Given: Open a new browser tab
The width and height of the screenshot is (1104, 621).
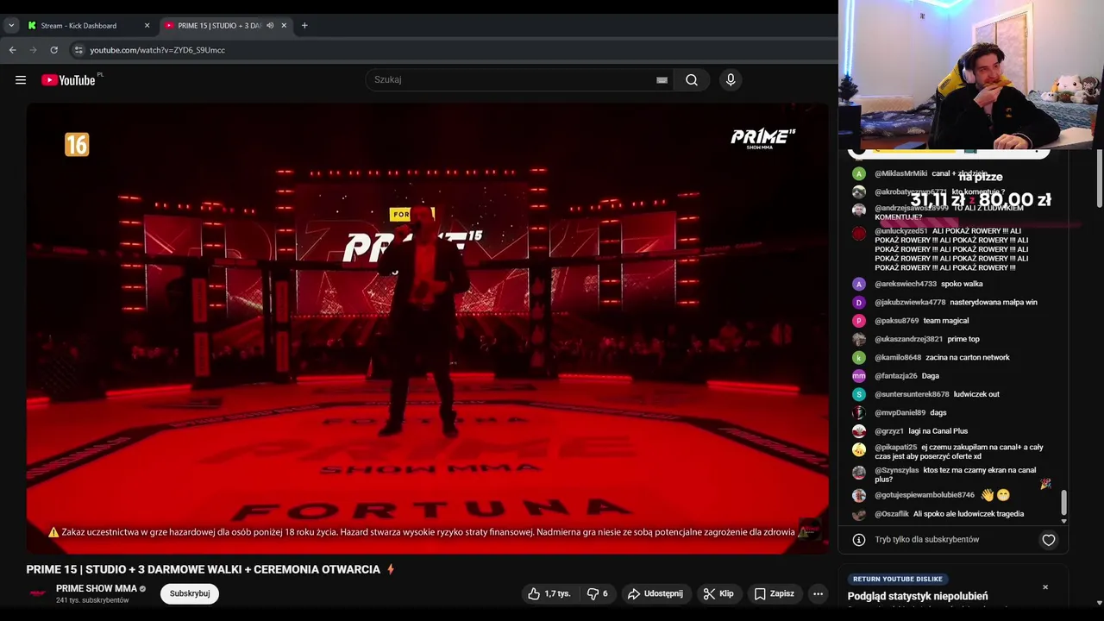Looking at the screenshot, I should 304,26.
